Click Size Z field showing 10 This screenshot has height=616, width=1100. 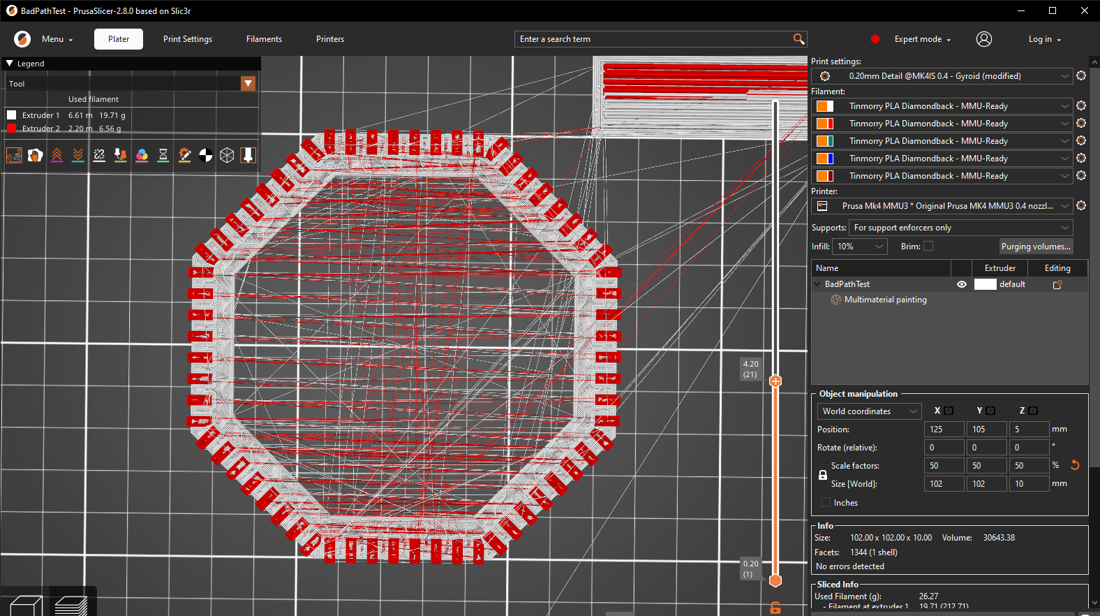point(1029,483)
